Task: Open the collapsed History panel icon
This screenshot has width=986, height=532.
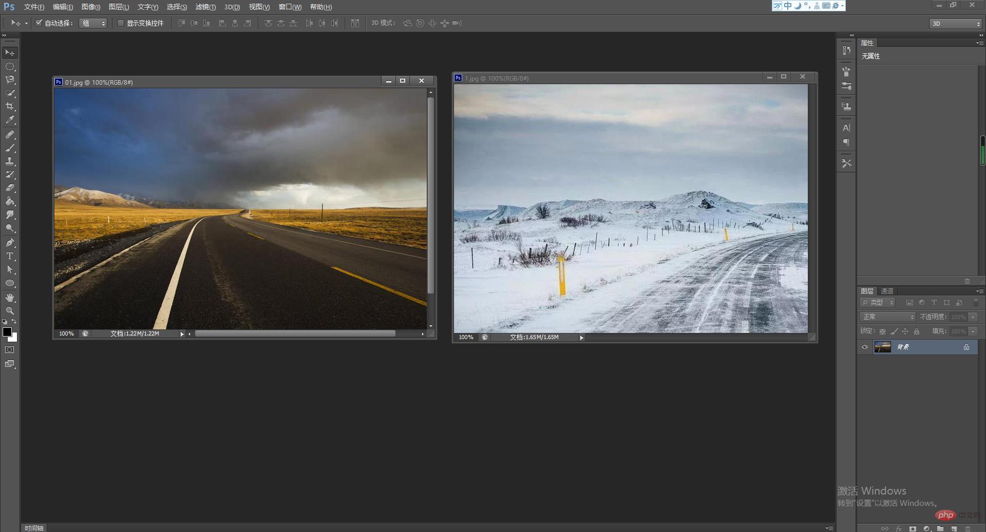Action: click(846, 50)
